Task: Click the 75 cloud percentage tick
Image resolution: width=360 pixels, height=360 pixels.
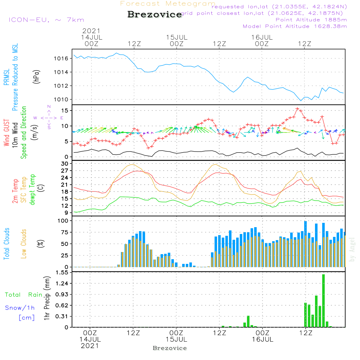Action: click(x=65, y=232)
